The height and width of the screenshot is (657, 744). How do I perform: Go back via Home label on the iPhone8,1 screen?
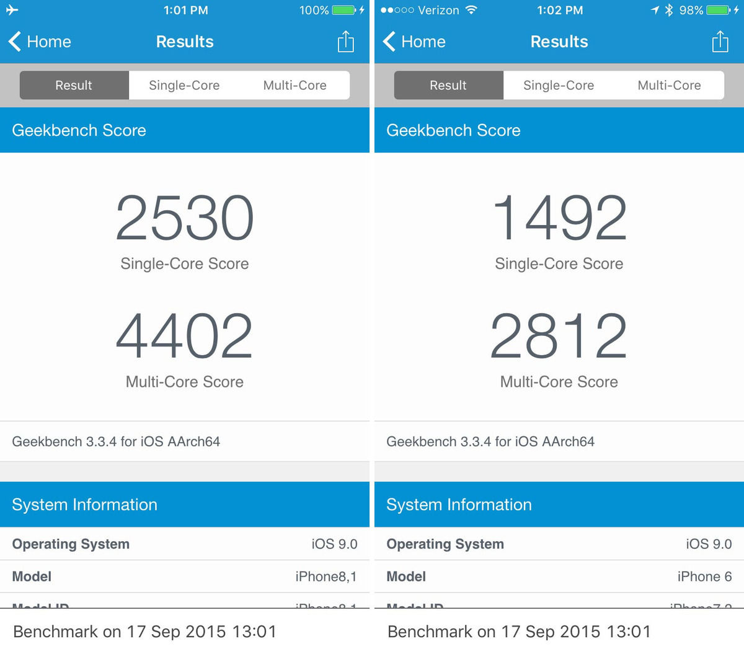point(49,42)
